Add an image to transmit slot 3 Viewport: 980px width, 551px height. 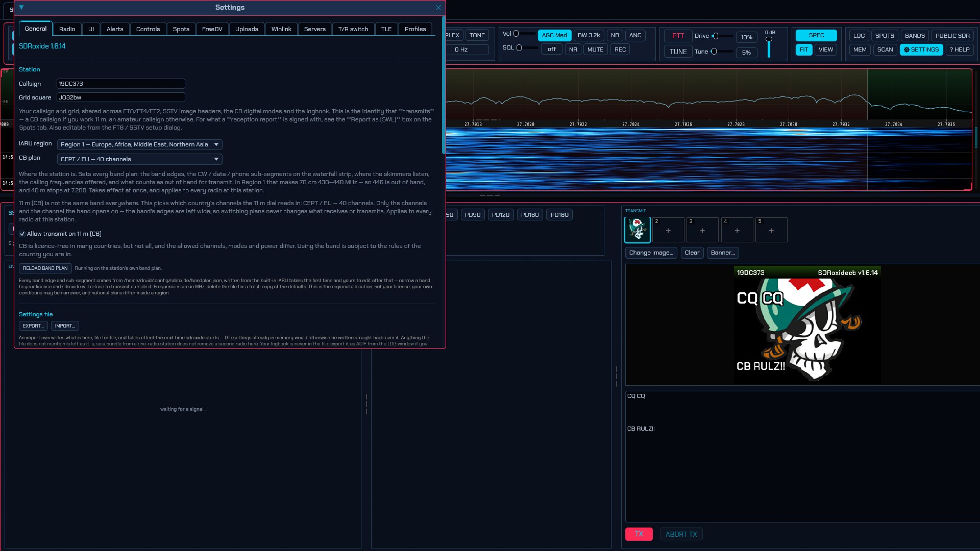[702, 230]
